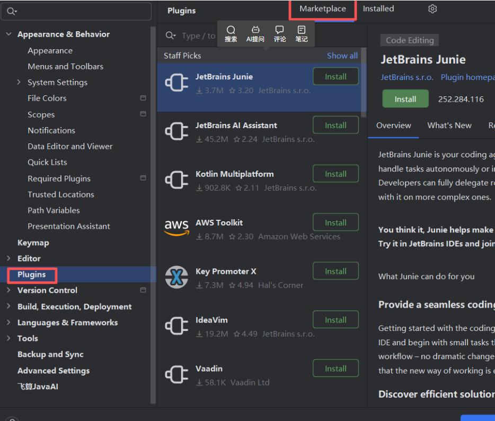495x421 pixels.
Task: Install the IdeaVim plugin
Action: [x=335, y=320]
